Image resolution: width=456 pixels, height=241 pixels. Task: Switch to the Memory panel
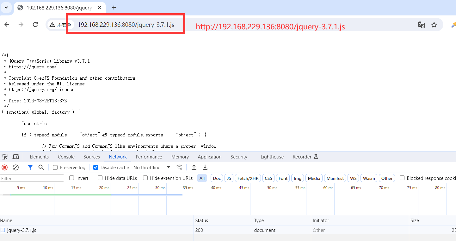(x=180, y=157)
